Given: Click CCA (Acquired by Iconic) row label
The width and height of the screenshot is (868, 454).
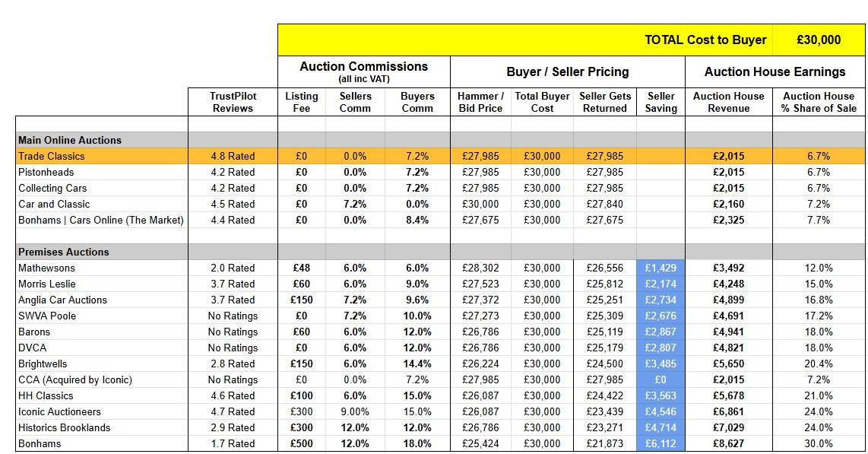Looking at the screenshot, I should (74, 379).
